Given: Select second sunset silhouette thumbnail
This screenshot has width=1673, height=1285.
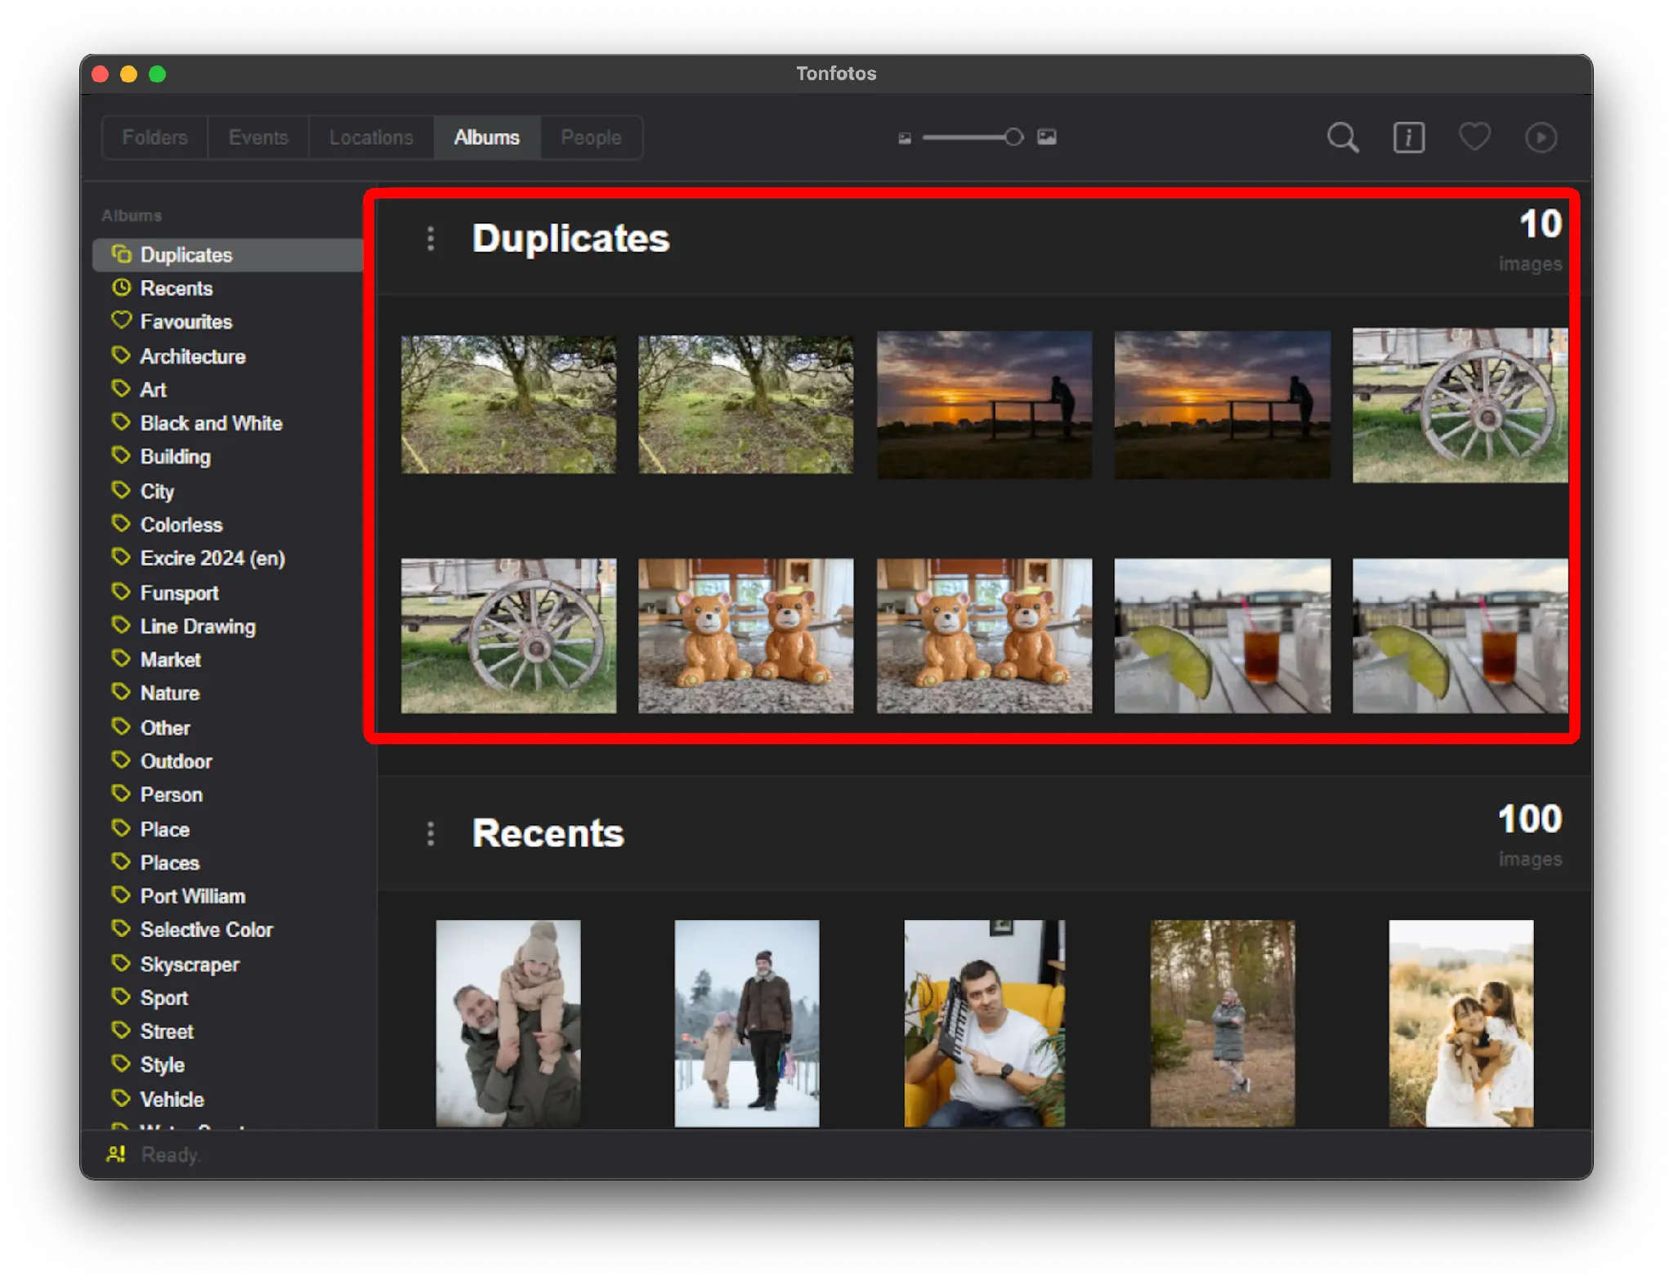Looking at the screenshot, I should (x=1222, y=404).
